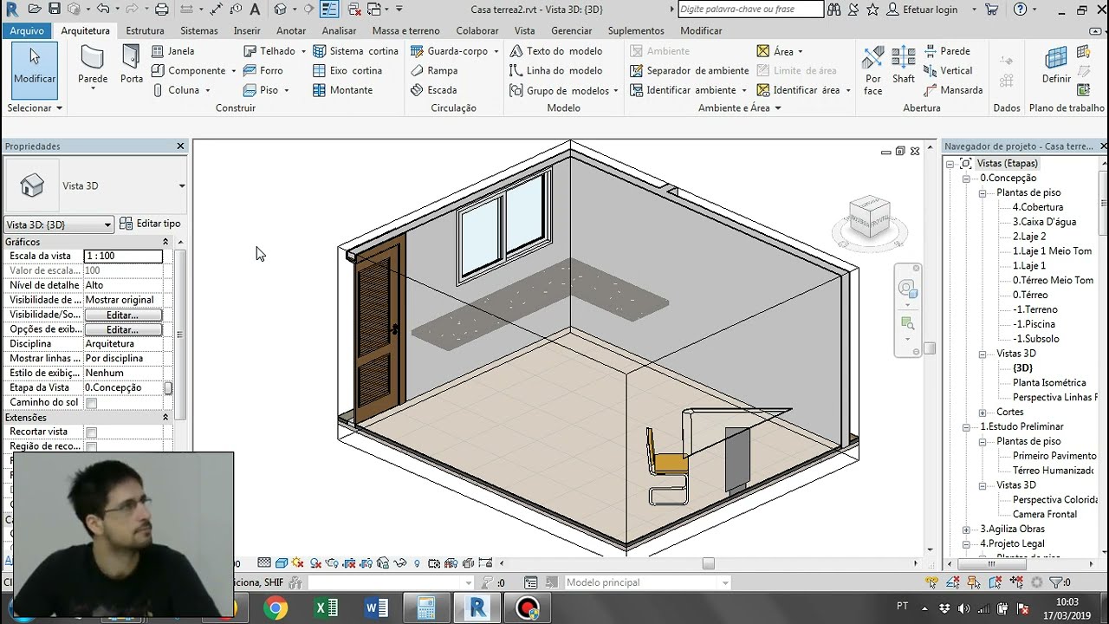
Task: Click Editar for Opções de exibição
Action: pos(123,329)
